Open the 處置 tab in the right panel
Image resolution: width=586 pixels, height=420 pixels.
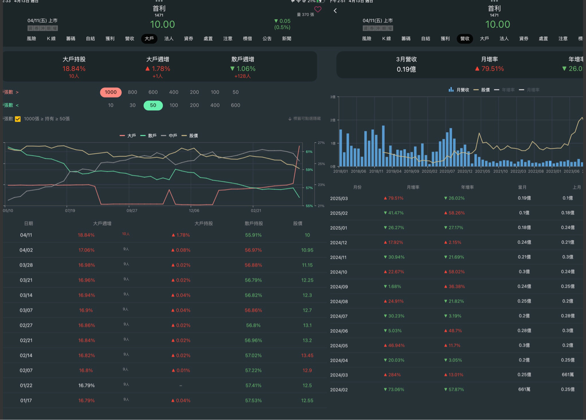tap(543, 39)
